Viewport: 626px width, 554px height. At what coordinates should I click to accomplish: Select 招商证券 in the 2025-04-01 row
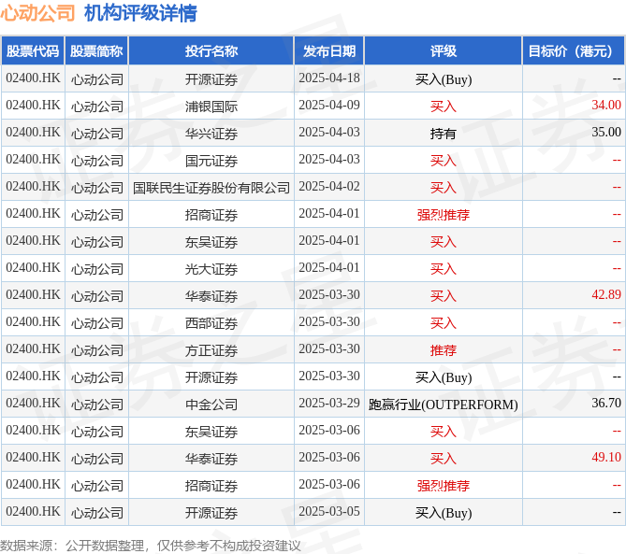(211, 215)
